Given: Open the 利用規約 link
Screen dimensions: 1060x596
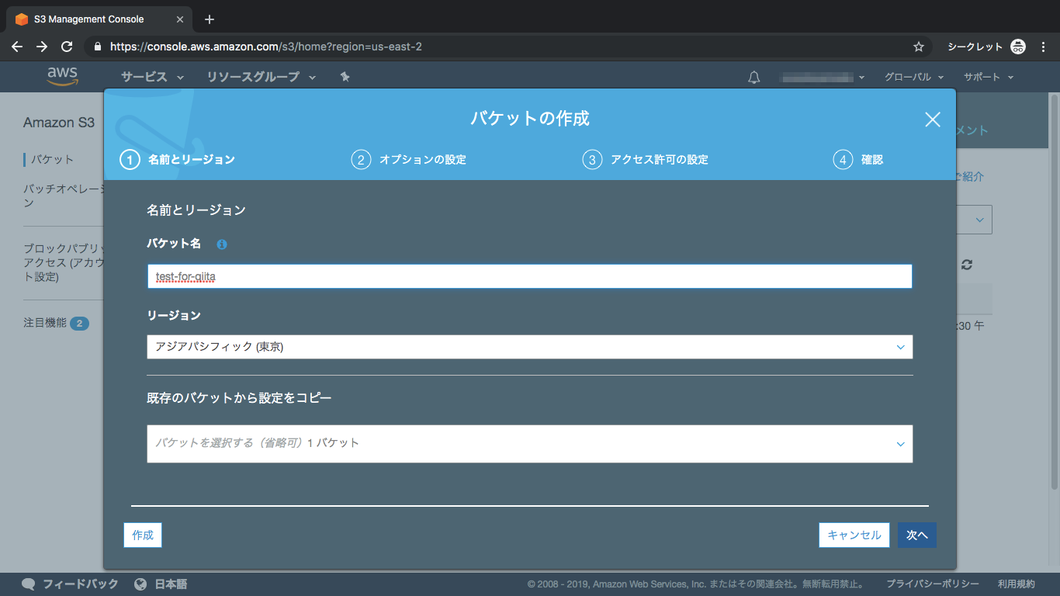Looking at the screenshot, I should tap(1017, 584).
